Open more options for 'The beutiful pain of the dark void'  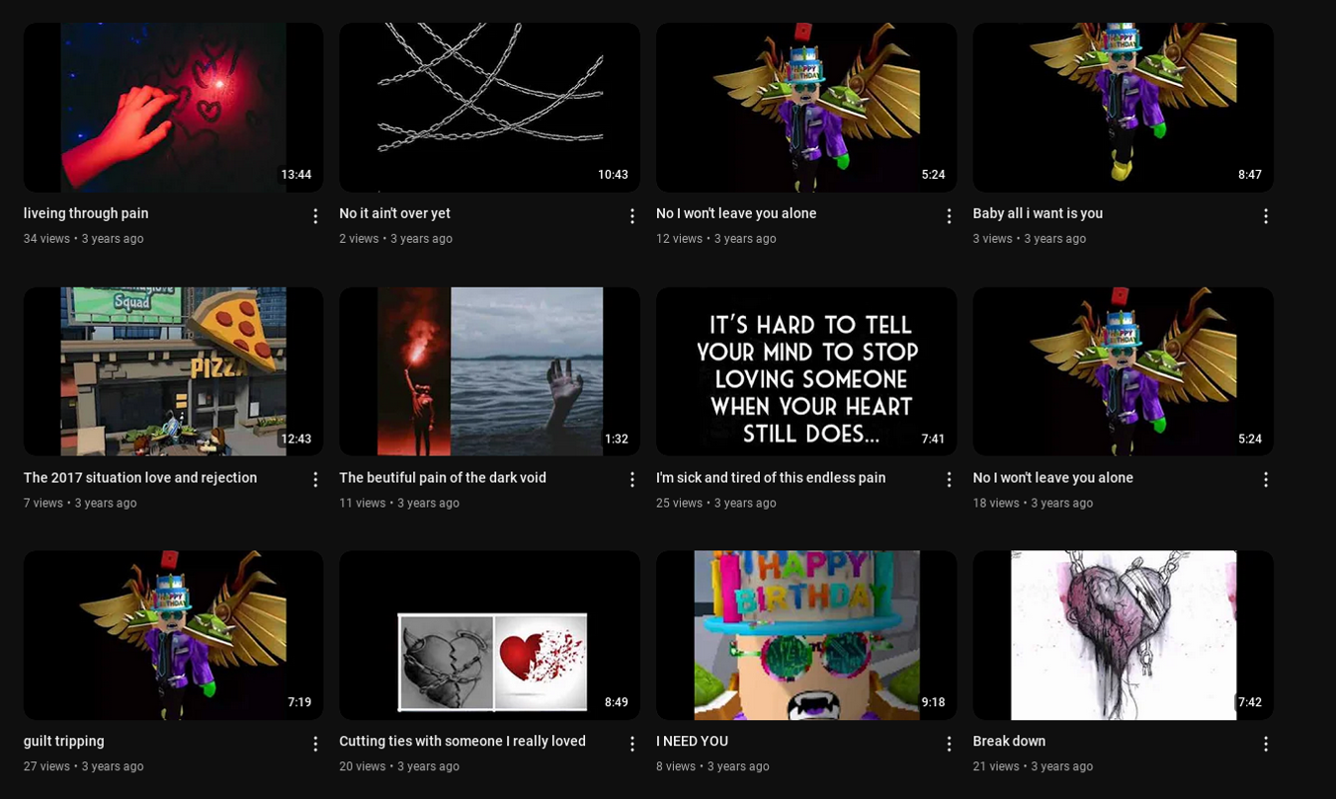[x=632, y=479]
